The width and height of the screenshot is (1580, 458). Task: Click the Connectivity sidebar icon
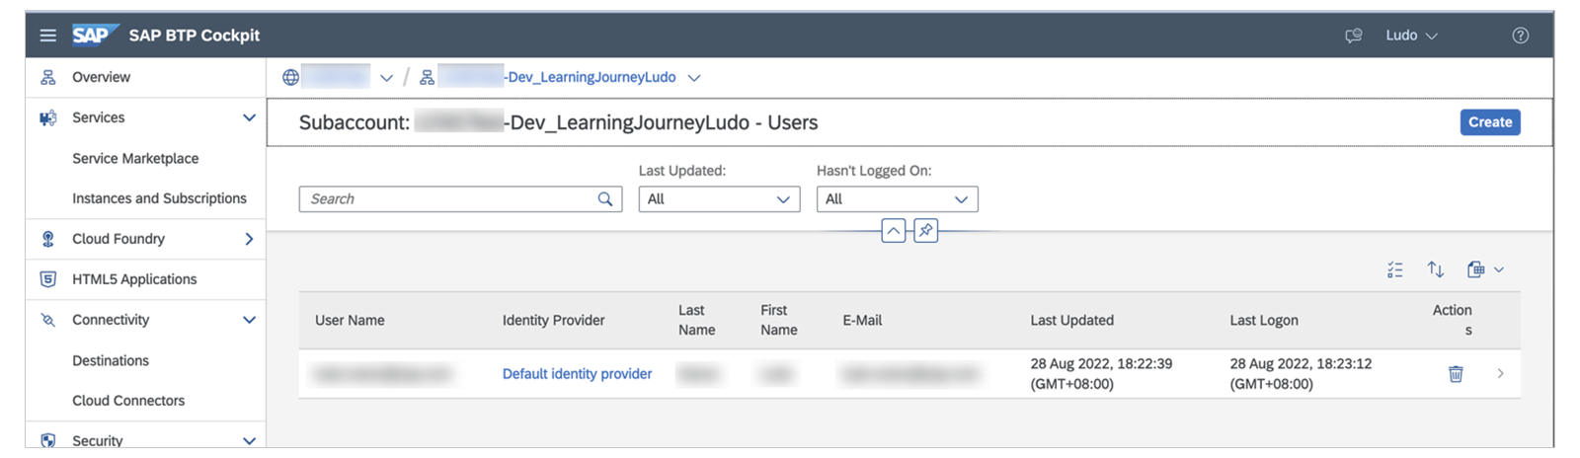[x=47, y=320]
